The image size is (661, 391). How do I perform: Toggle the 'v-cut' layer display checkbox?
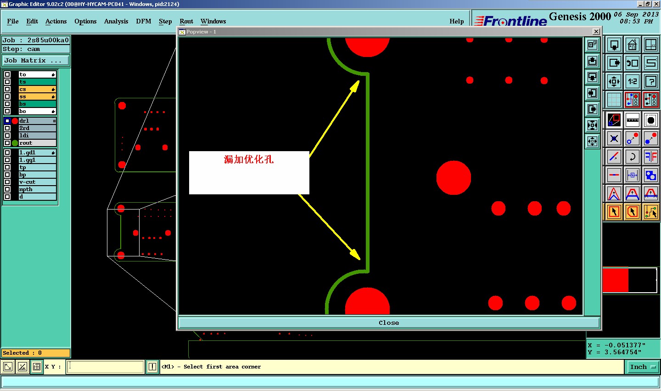tap(7, 182)
